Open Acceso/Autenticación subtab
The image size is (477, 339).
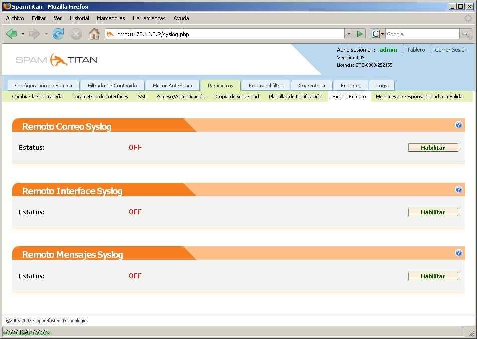181,96
